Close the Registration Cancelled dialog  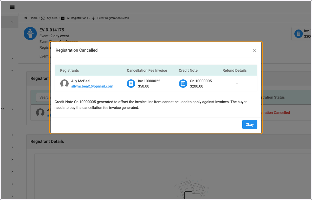click(254, 51)
